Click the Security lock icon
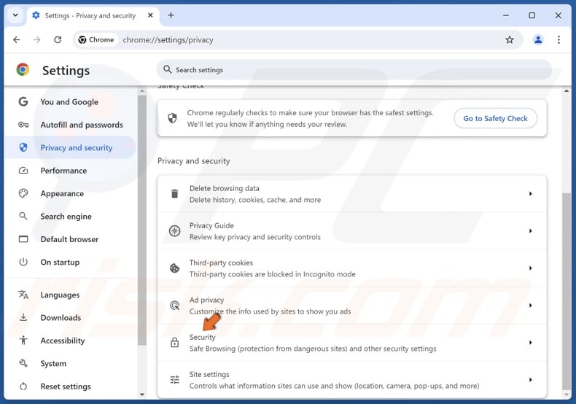576x404 pixels. [x=174, y=343]
